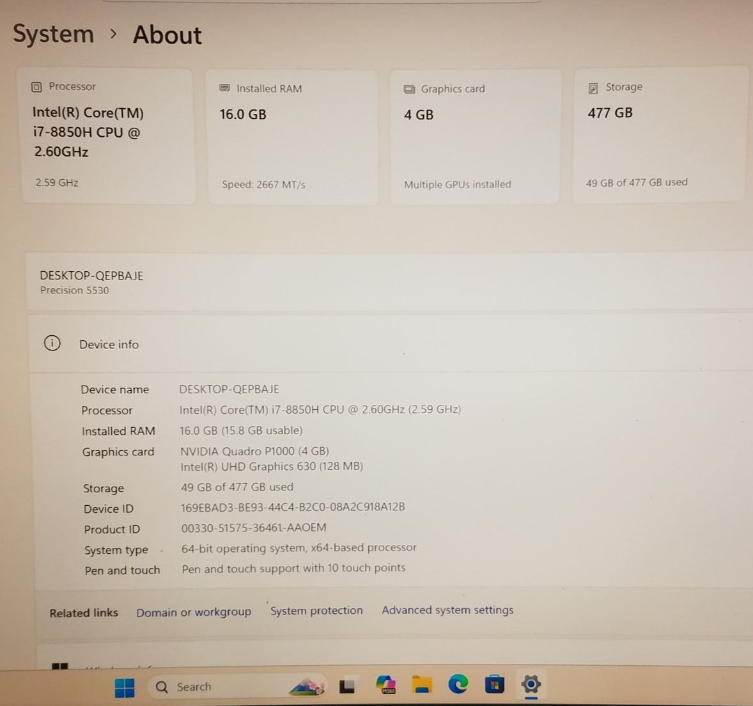753x706 pixels.
Task: Open File Explorer from the taskbar
Action: click(422, 686)
